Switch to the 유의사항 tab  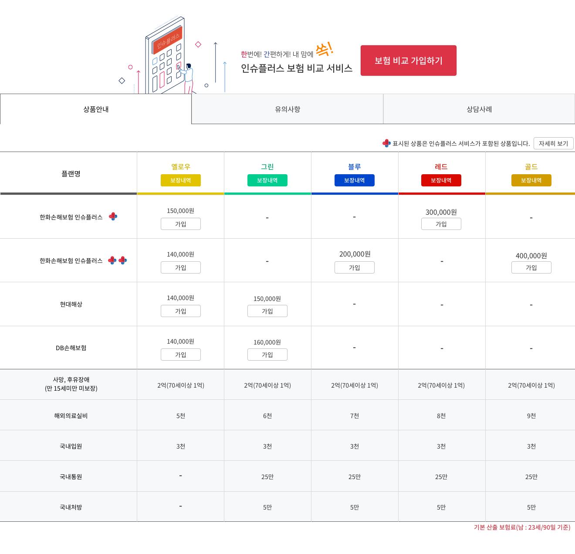(x=287, y=109)
